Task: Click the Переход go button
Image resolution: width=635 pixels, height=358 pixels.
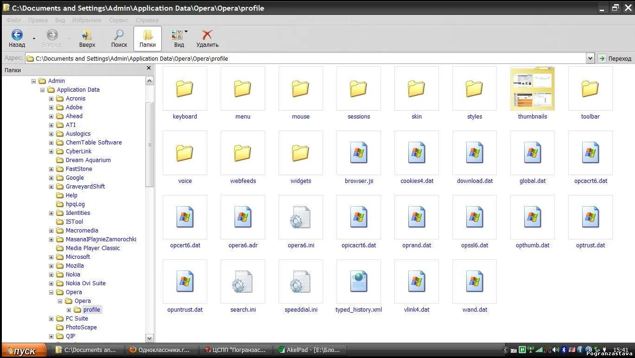Action: pyautogui.click(x=615, y=58)
